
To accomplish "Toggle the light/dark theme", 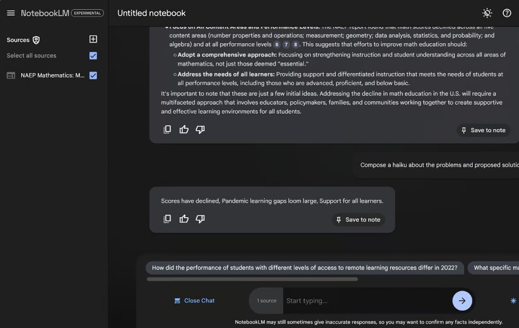I will (x=487, y=13).
